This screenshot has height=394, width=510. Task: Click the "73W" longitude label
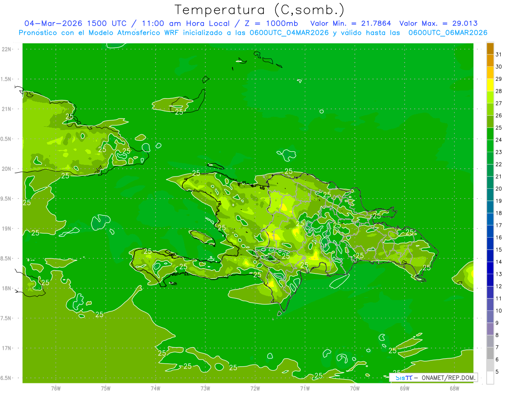tap(205, 388)
